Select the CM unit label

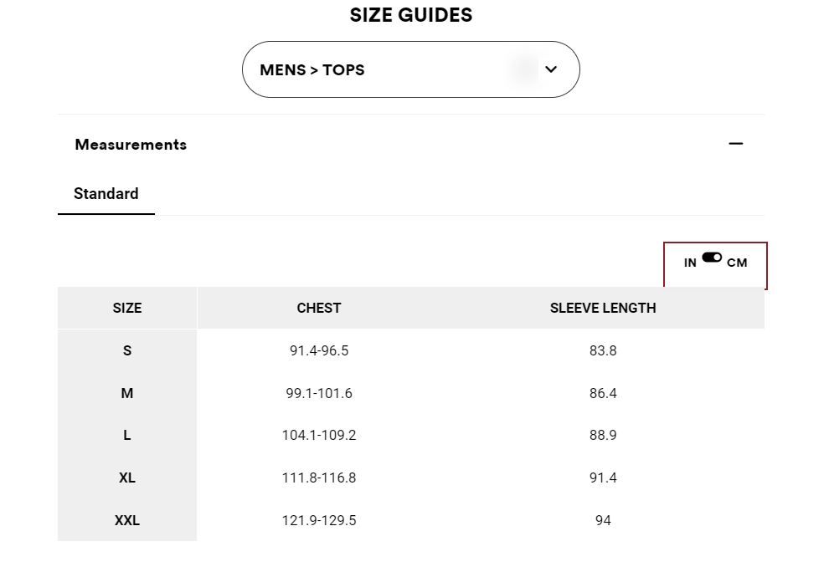click(737, 263)
